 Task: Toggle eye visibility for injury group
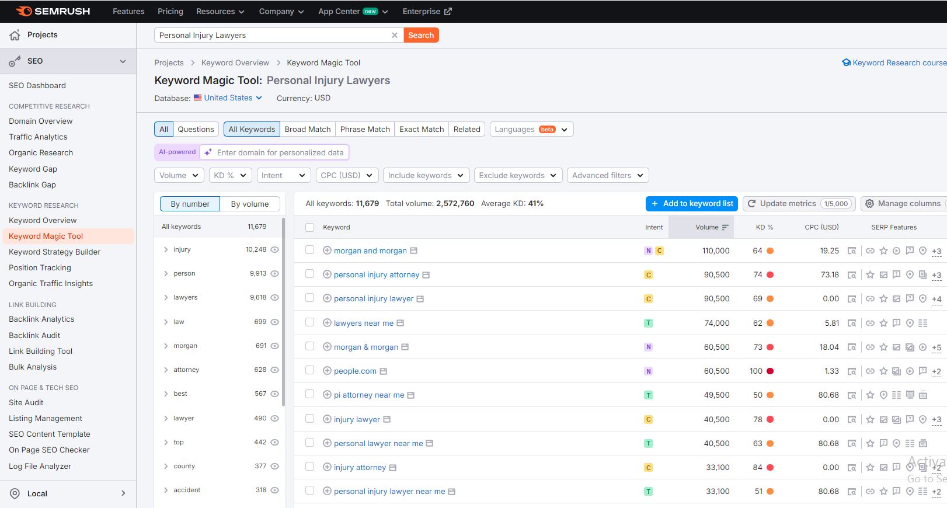[275, 249]
